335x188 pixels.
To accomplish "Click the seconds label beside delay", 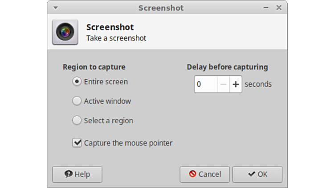I will [x=258, y=84].
